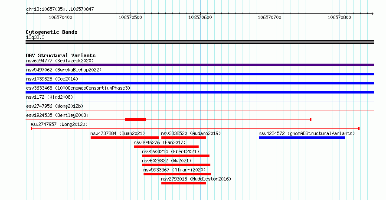Open nsv2793018 (Huddleston2016) variant label
Screen dimensions: 386x200
tap(196, 179)
